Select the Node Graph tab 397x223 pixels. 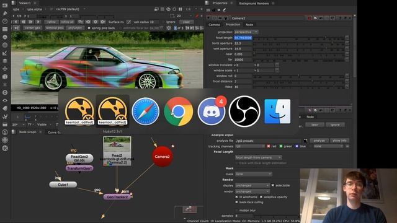click(x=27, y=132)
